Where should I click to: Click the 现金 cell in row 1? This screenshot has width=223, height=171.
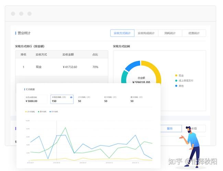[38, 67]
